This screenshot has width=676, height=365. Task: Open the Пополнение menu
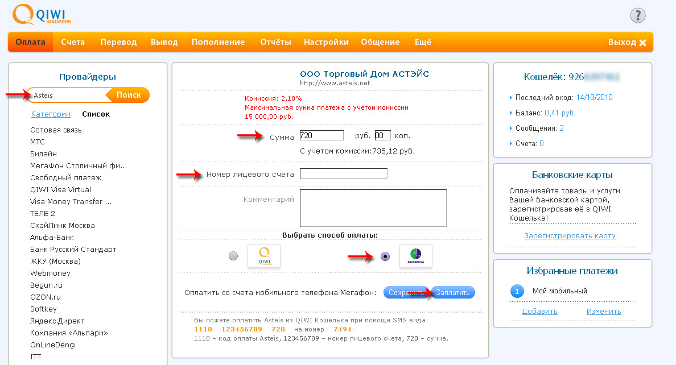[218, 42]
